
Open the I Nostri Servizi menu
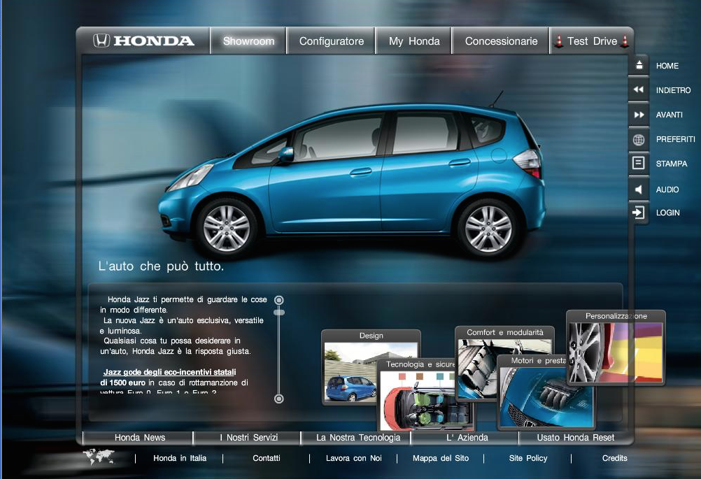pos(248,438)
